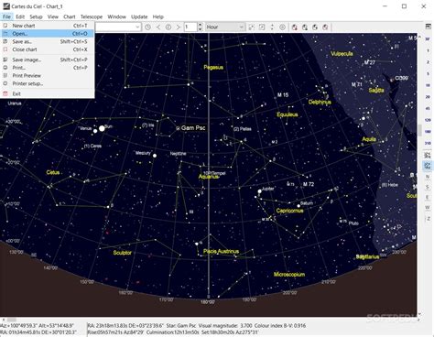Increase the time step value with up arrow
This screenshot has width=434, height=337.
[x=200, y=25]
